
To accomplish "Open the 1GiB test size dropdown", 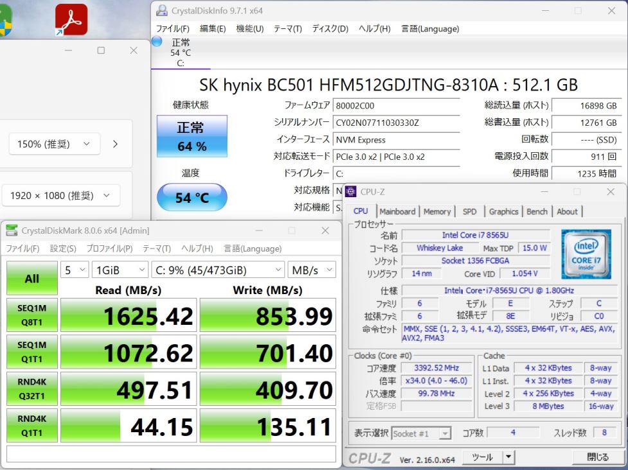I will click(x=120, y=270).
